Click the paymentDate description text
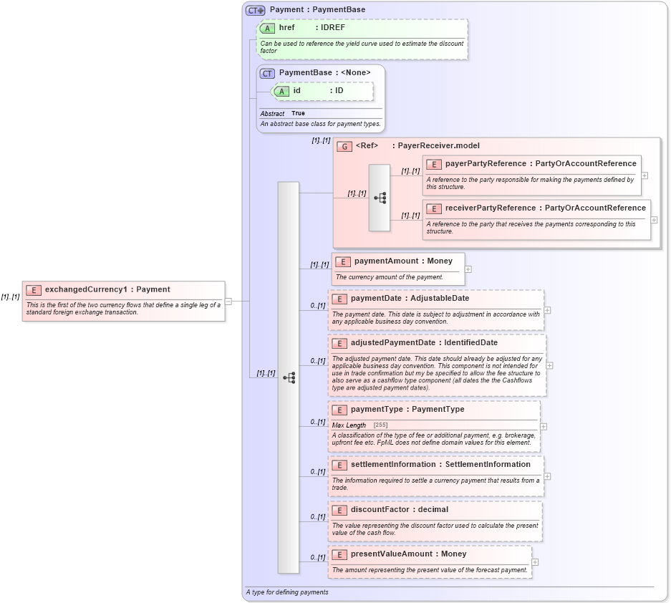 [435, 318]
